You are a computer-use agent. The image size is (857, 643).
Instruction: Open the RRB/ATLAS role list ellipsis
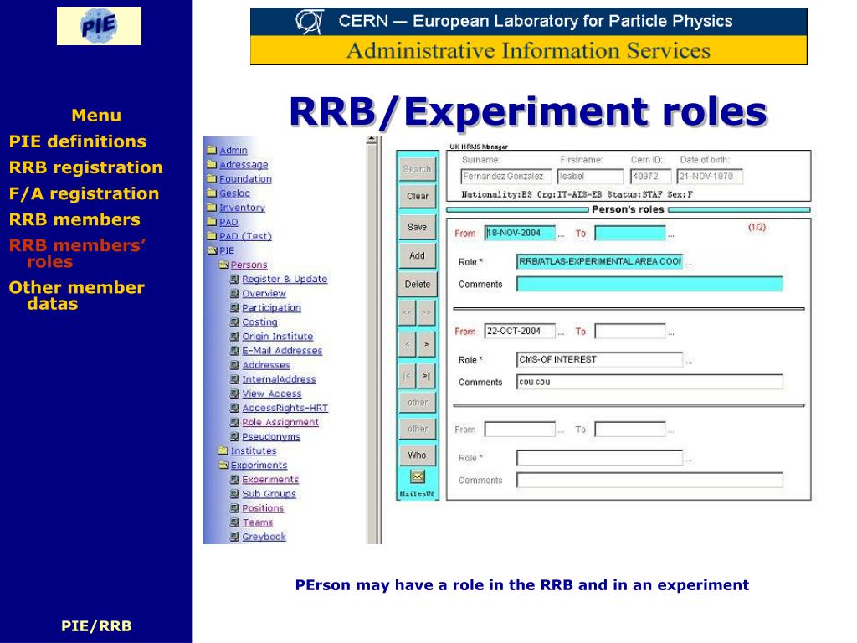689,264
